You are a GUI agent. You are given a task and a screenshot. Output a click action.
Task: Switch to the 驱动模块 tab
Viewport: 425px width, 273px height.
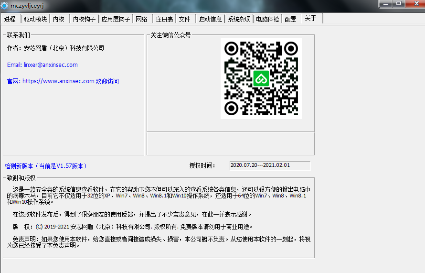tap(35, 19)
